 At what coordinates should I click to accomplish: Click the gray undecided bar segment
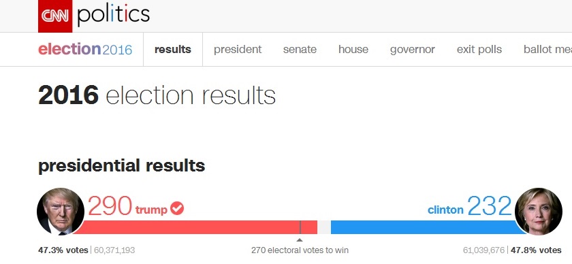tap(324, 227)
